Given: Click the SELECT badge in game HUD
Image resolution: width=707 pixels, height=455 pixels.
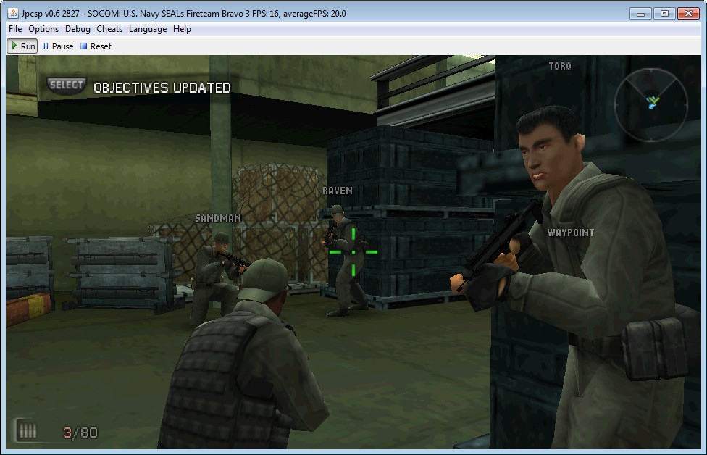Looking at the screenshot, I should [67, 85].
